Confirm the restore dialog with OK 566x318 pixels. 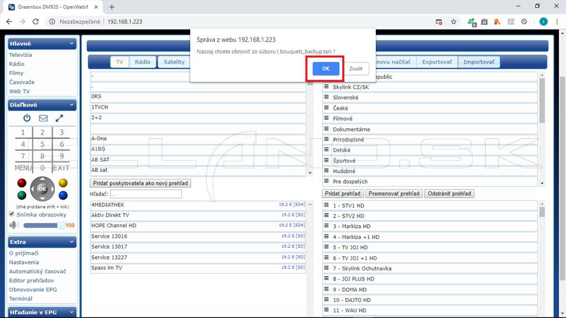coord(326,68)
